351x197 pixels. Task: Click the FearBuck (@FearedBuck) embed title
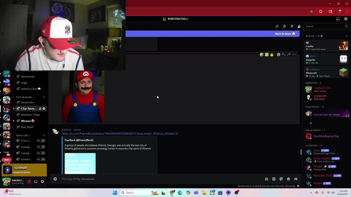79,140
